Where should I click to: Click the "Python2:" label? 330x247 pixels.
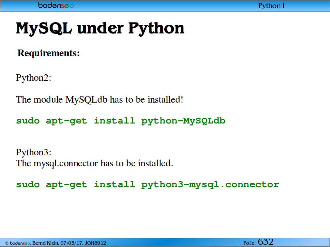click(x=34, y=78)
